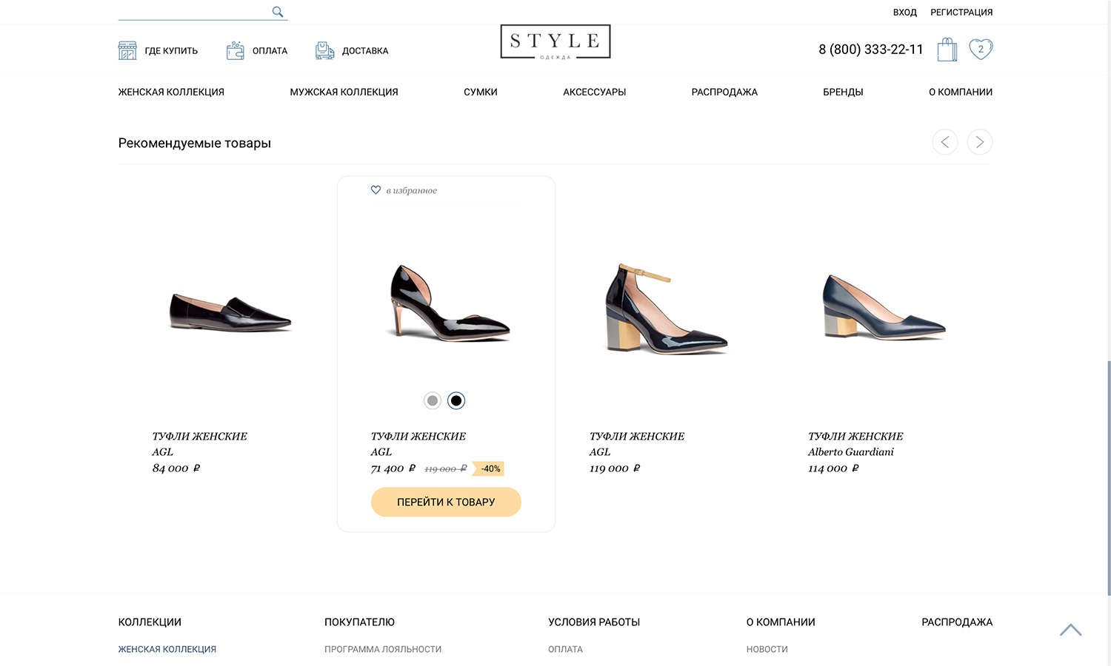The height and width of the screenshot is (666, 1111).
Task: Open the Женская коллекция menu
Action: tap(171, 92)
